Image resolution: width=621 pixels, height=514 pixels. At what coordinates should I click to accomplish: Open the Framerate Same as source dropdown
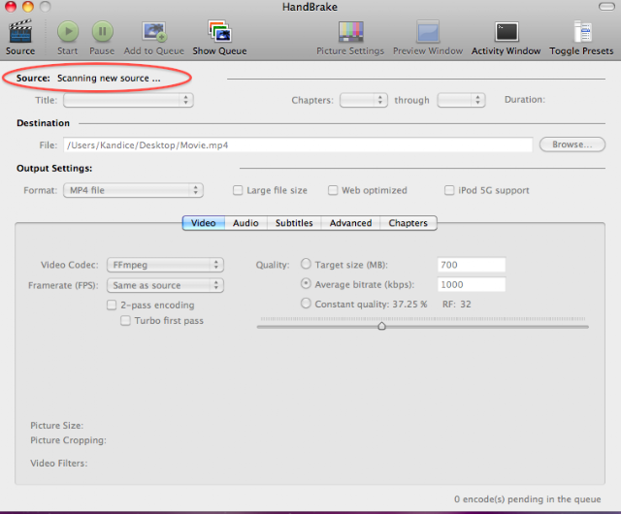(165, 285)
